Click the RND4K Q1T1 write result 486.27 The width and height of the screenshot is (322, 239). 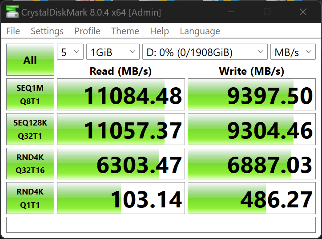(252, 198)
